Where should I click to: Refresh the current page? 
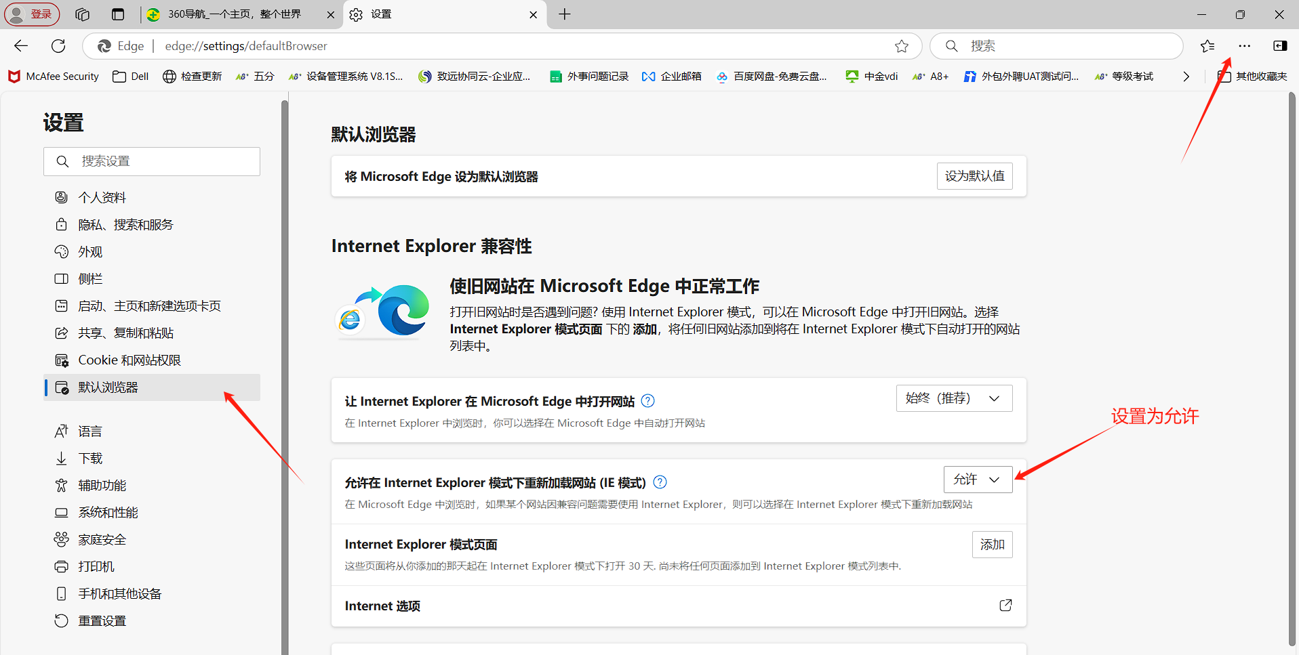[x=58, y=46]
